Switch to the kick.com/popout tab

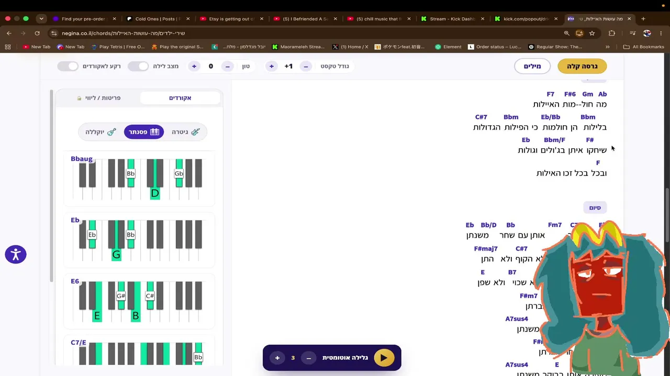coord(526,19)
